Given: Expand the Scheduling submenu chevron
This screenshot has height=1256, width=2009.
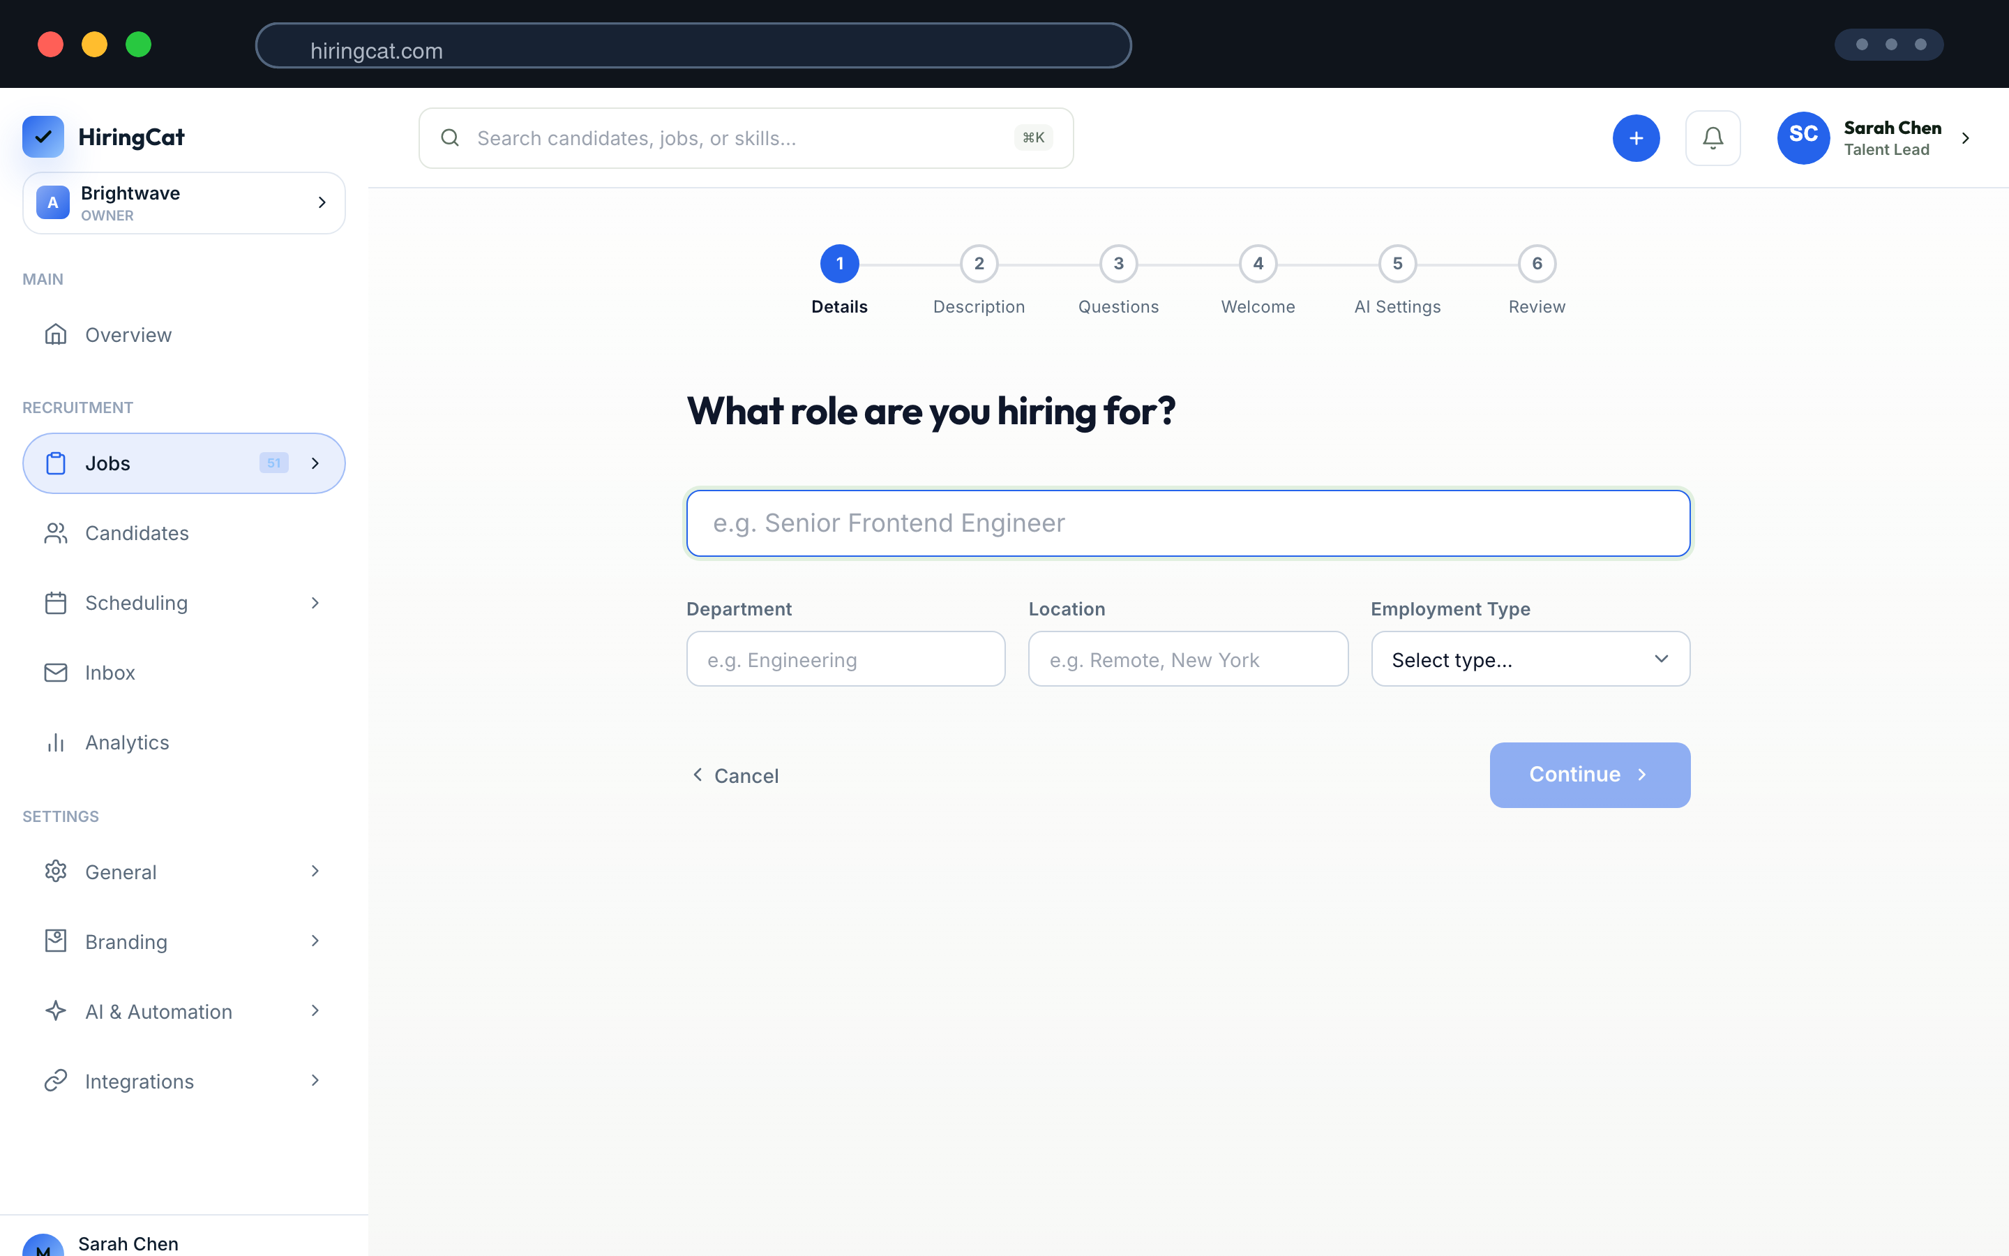Looking at the screenshot, I should point(315,603).
